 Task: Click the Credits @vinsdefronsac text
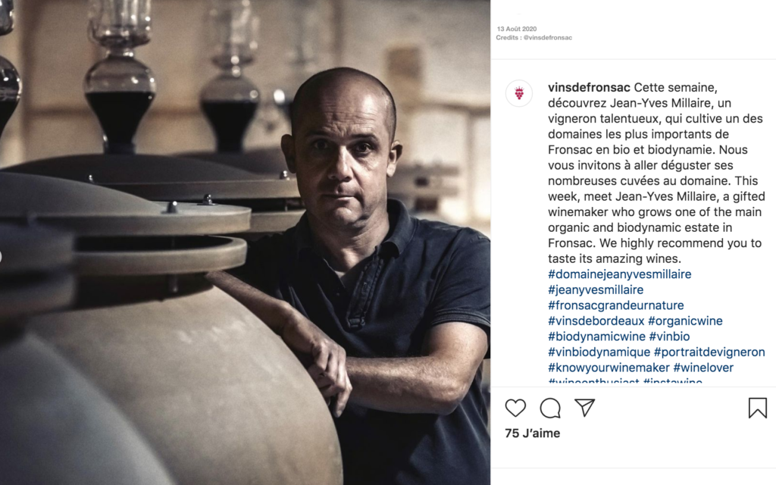(x=534, y=38)
